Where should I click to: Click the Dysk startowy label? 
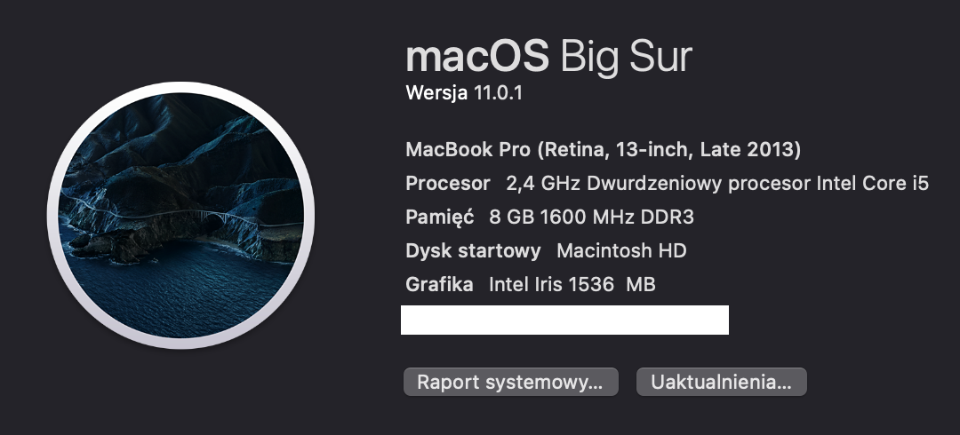click(x=473, y=250)
